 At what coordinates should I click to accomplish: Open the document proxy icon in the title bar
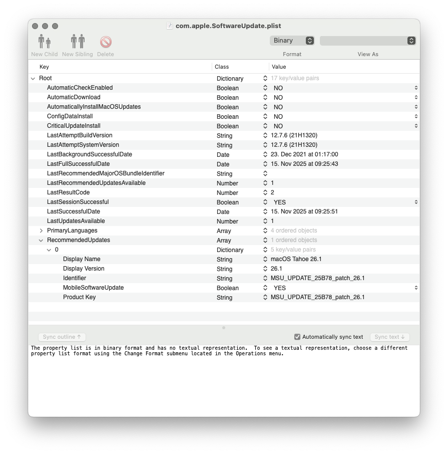coord(170,26)
